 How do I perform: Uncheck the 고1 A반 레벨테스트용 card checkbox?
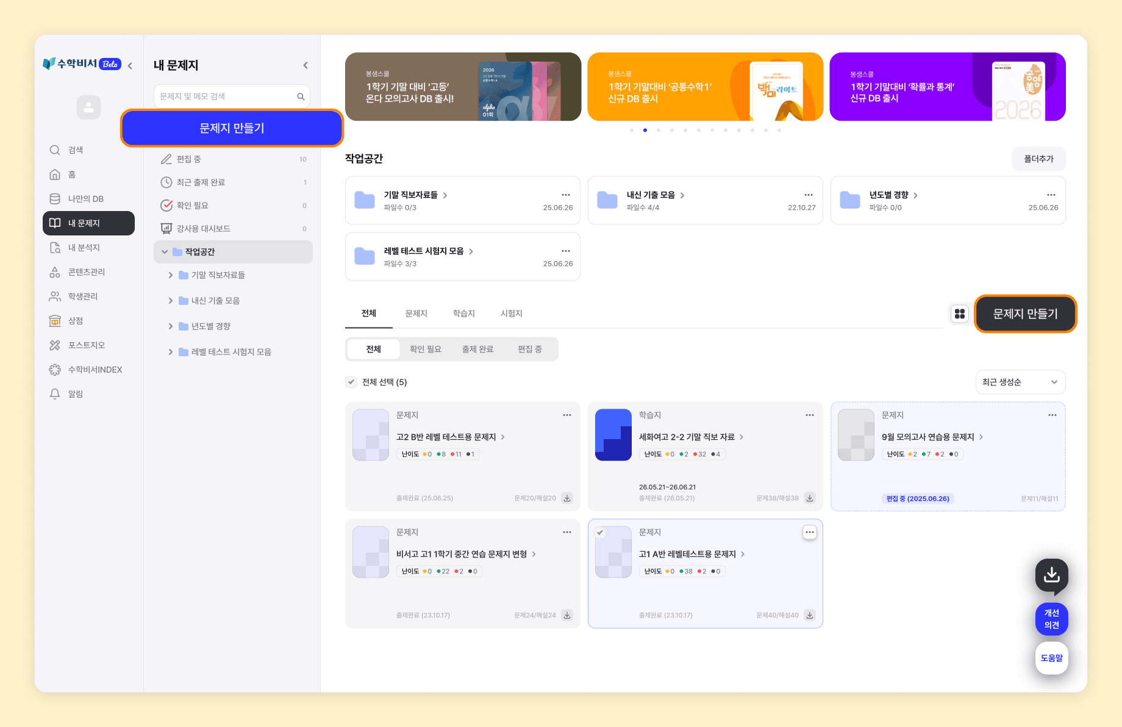[601, 532]
